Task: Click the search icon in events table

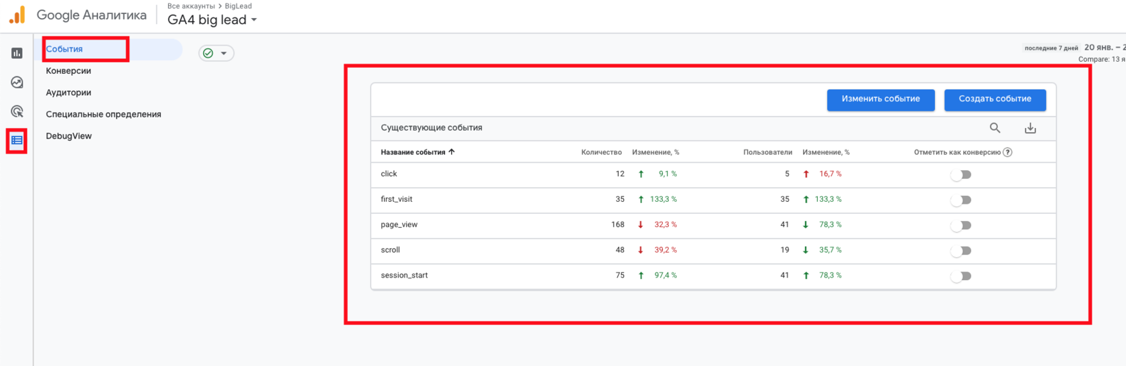Action: click(995, 128)
